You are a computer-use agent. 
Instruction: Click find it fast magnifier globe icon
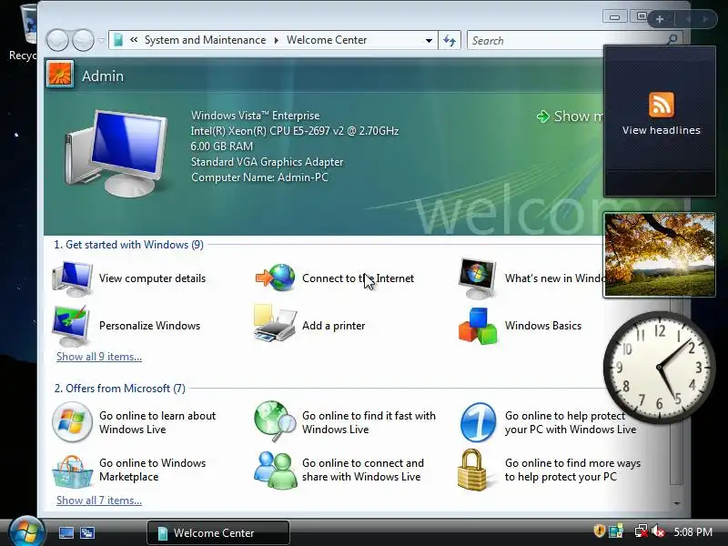click(x=276, y=421)
